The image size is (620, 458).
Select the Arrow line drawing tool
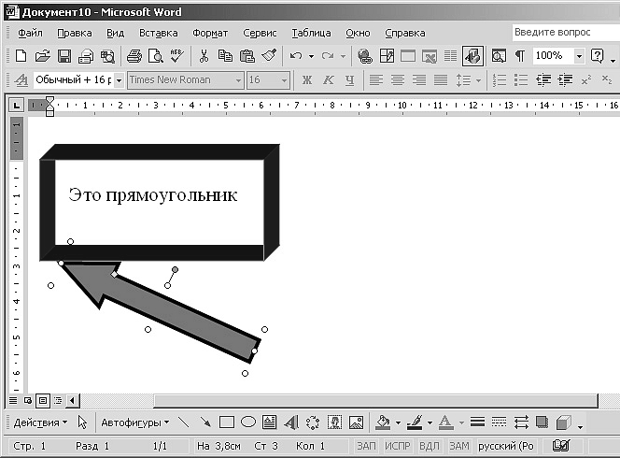(204, 422)
